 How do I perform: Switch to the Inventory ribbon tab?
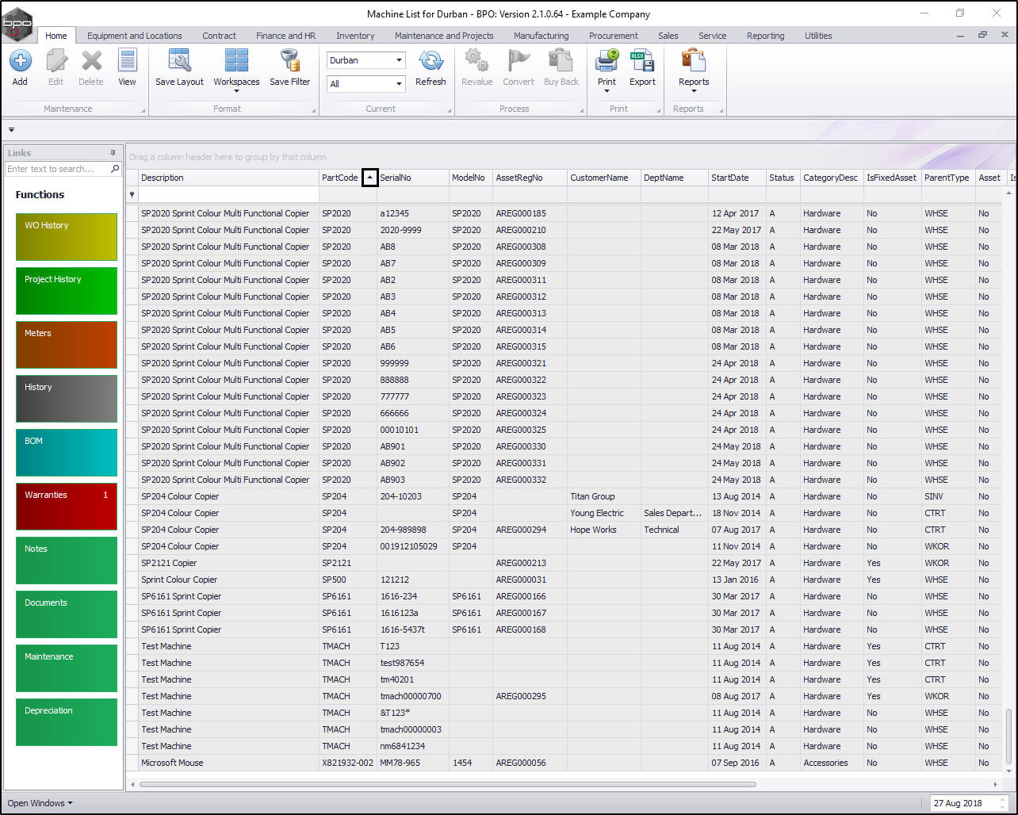pos(355,36)
